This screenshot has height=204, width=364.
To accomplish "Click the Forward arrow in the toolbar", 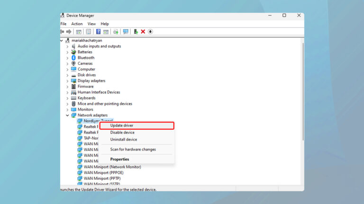I will click(69, 32).
